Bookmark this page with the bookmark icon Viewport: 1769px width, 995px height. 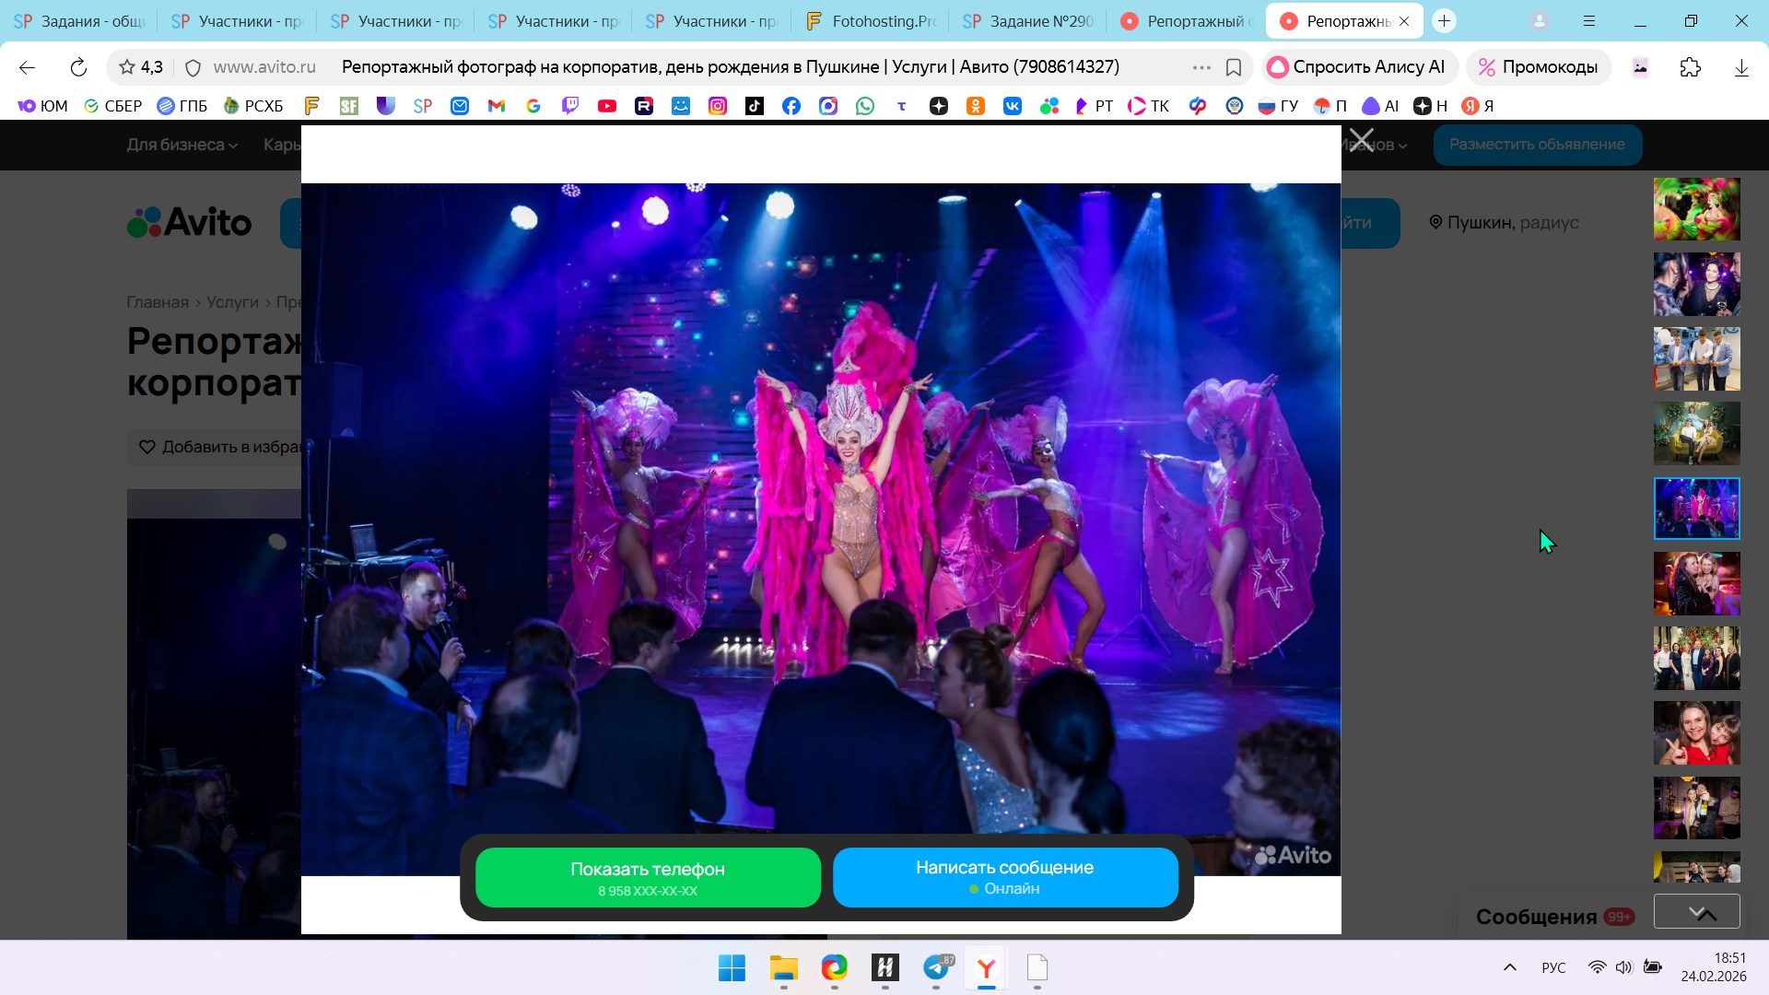click(x=1234, y=67)
